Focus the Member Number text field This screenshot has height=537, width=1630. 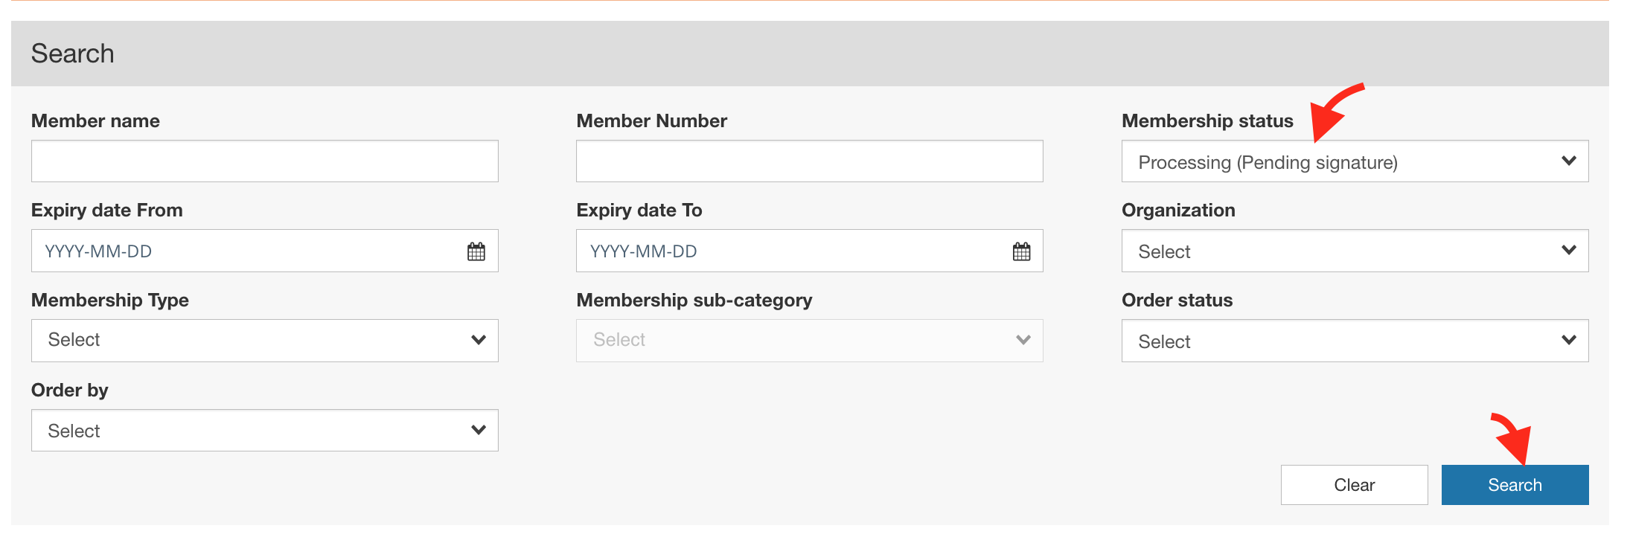809,161
